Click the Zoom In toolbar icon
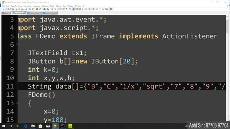Viewport: 230px width, 129px height. 52,9
